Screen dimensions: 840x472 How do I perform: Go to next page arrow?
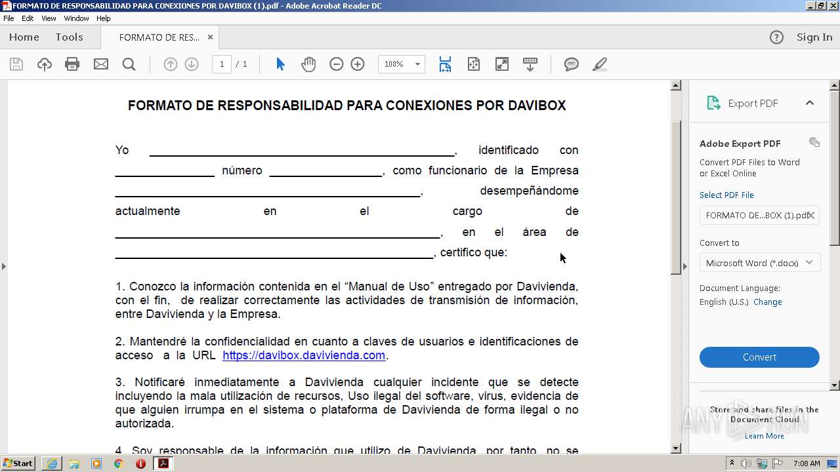192,64
